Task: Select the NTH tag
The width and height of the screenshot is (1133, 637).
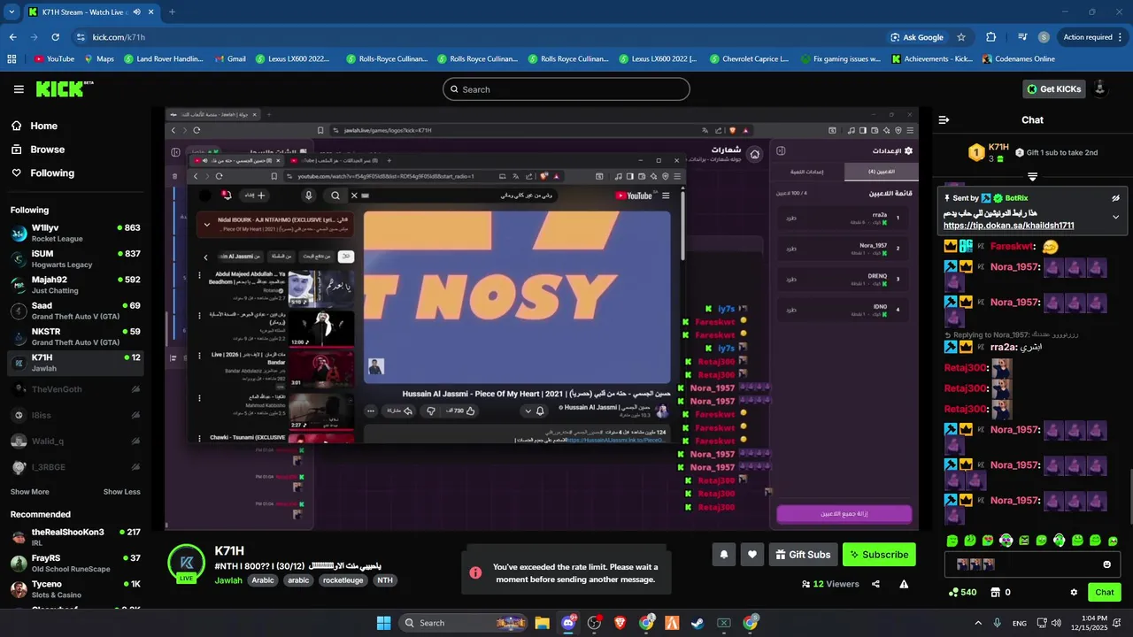Action: point(384,580)
